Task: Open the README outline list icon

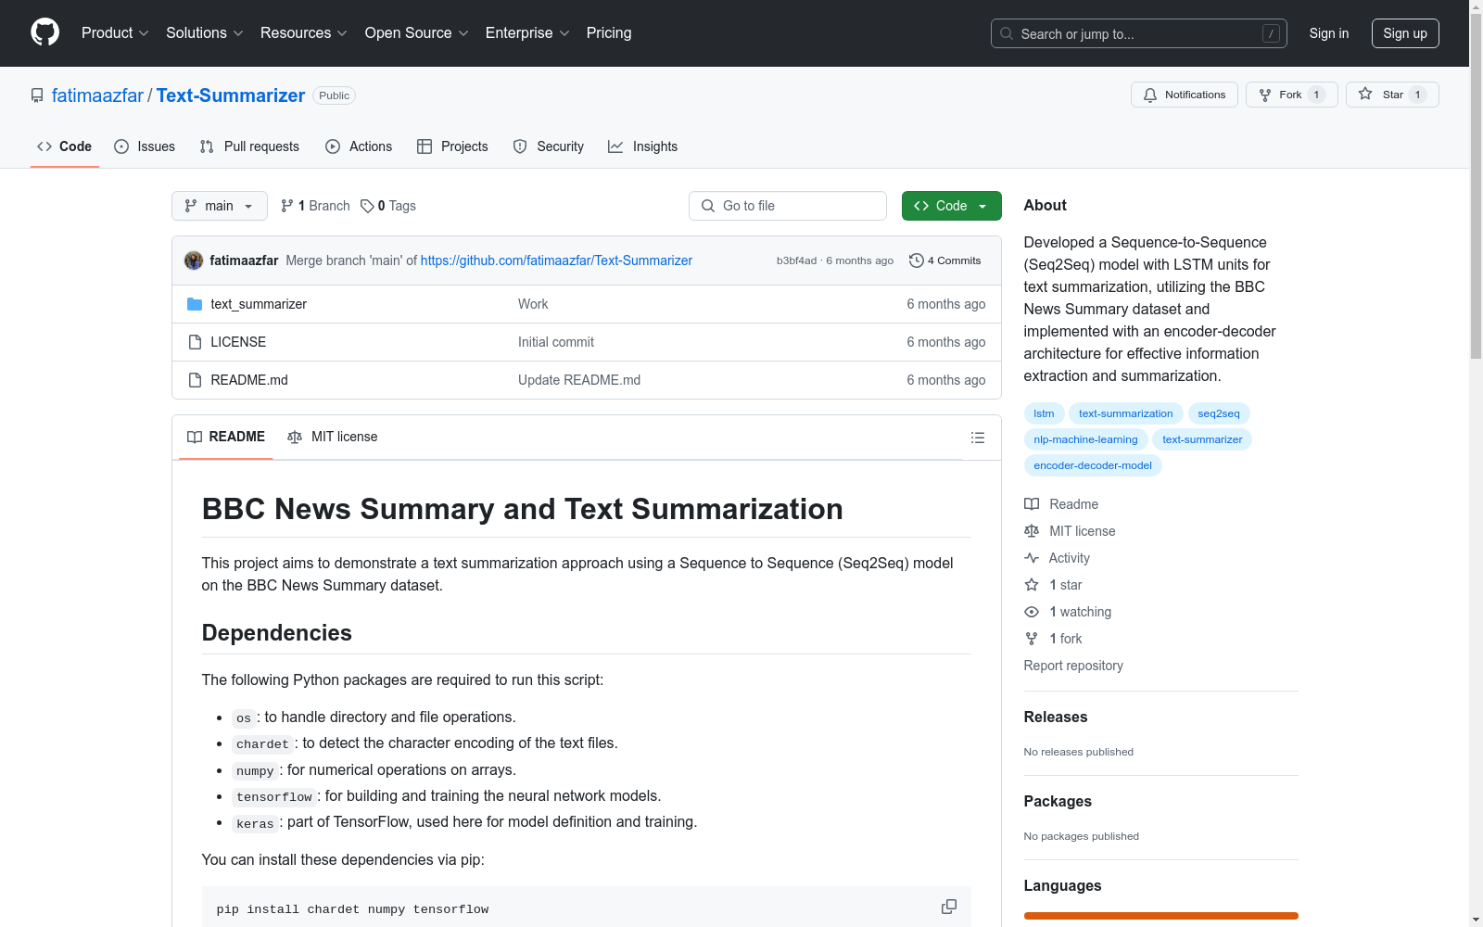Action: pyautogui.click(x=977, y=438)
